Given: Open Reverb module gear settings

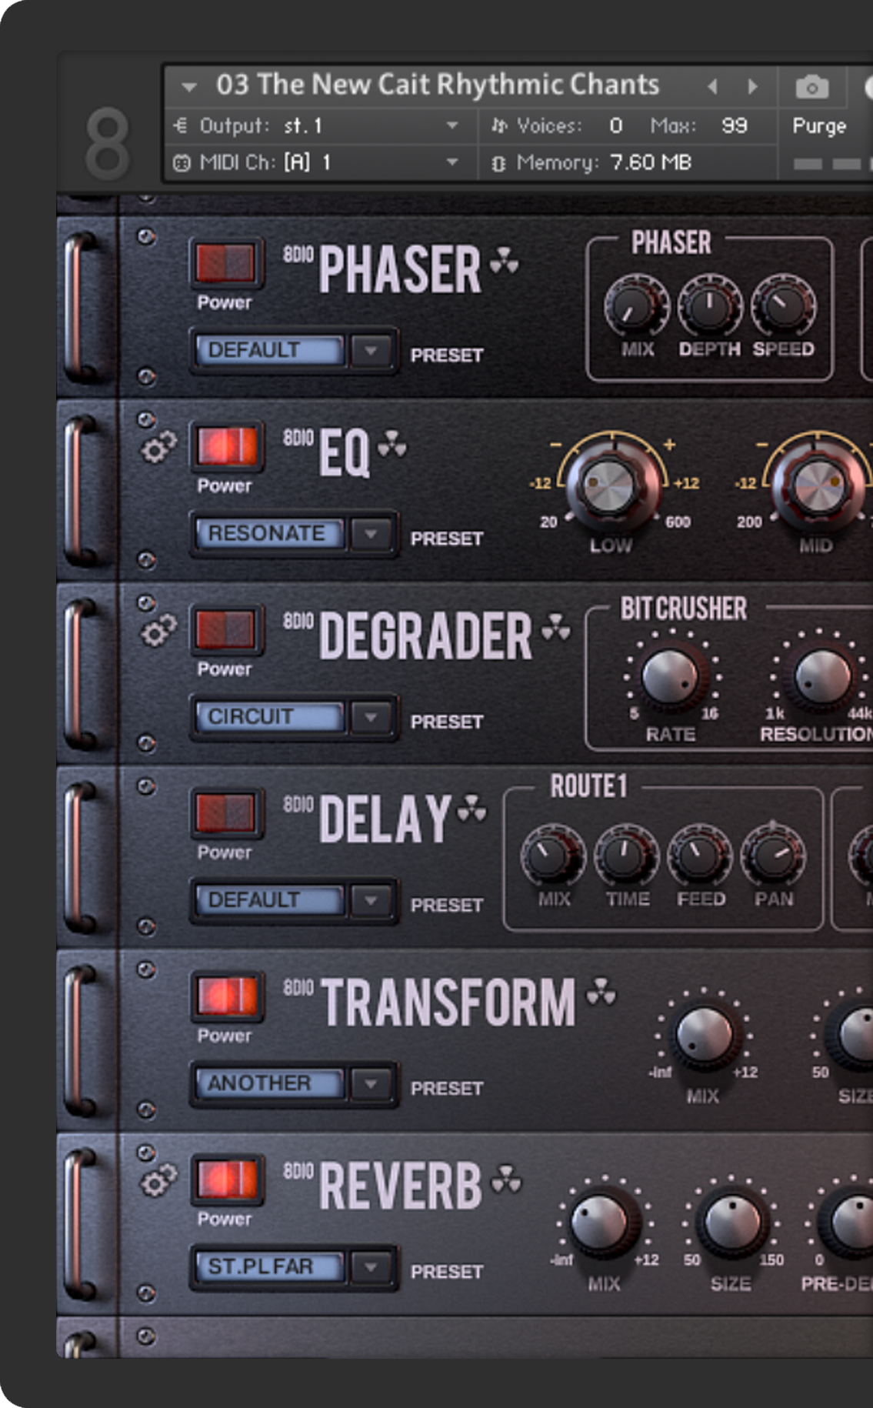Looking at the screenshot, I should (x=158, y=1180).
